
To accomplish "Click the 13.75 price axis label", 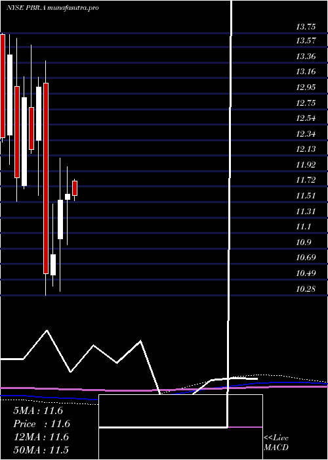I will [306, 27].
